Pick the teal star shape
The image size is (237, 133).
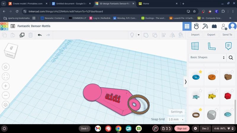point(196,97)
